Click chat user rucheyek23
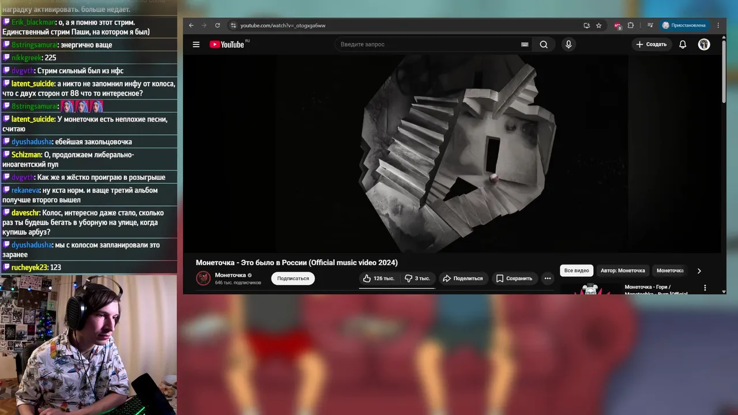 coord(30,267)
